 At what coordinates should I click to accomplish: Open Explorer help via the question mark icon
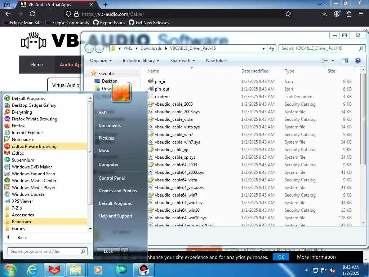pyautogui.click(x=358, y=61)
